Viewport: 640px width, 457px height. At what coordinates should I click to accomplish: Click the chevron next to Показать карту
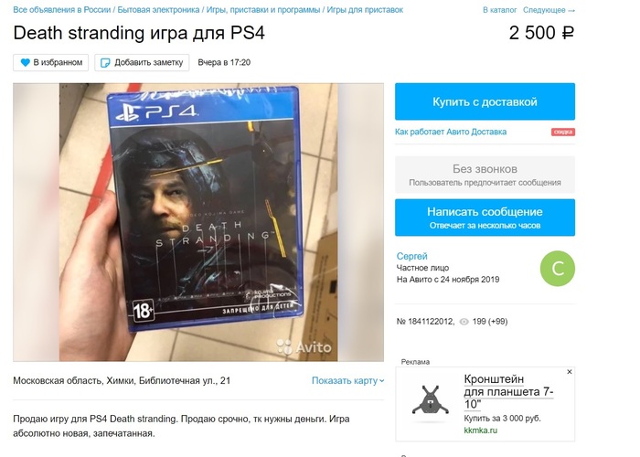(381, 381)
